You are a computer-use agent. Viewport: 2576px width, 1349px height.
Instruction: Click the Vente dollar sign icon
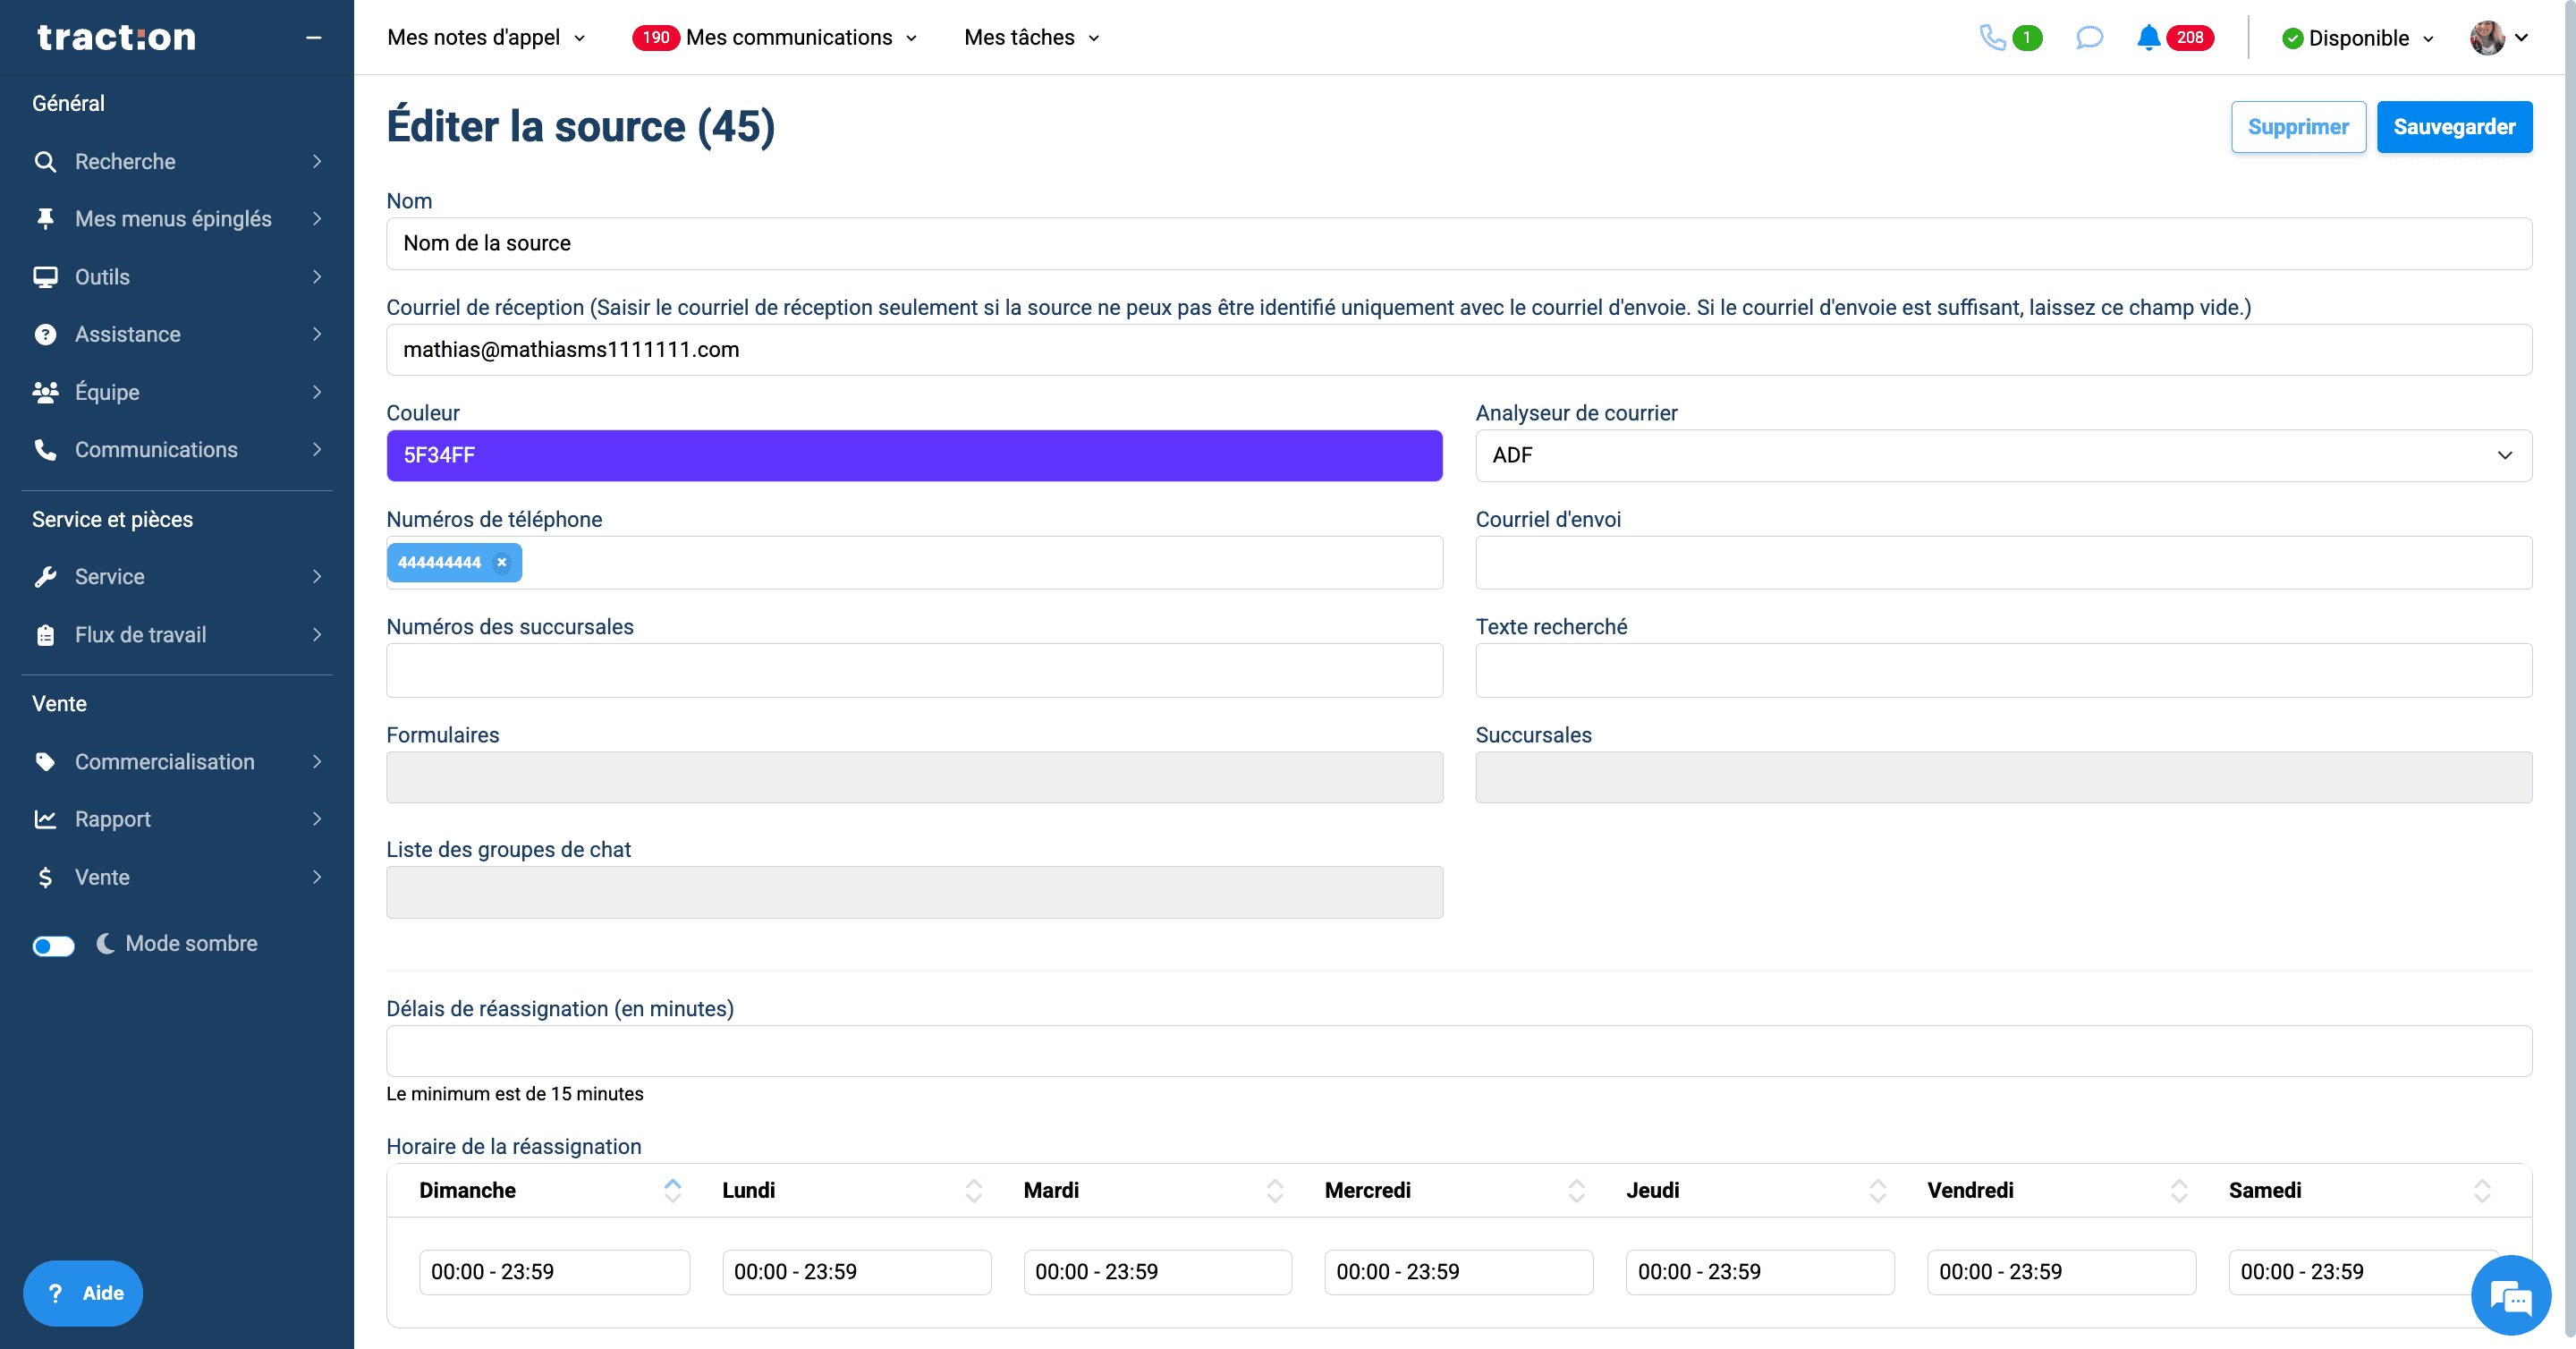click(x=45, y=877)
